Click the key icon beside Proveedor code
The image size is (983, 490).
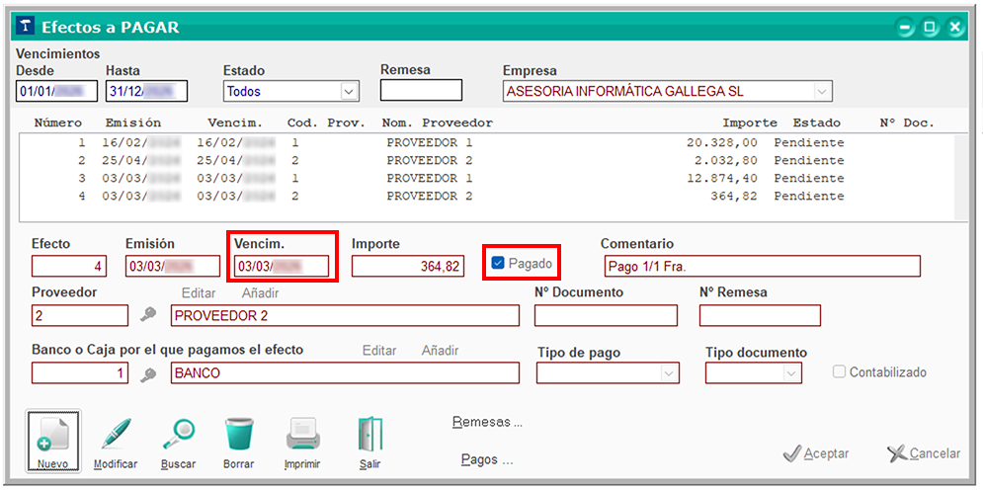(x=148, y=315)
